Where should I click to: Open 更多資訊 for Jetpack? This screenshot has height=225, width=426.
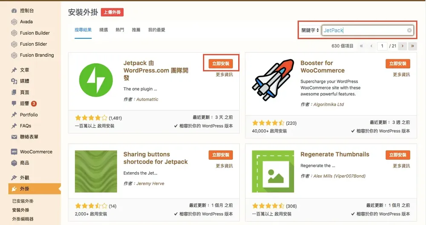(225, 75)
